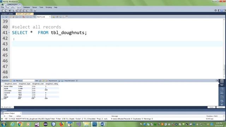Toggle invisible characters display icon
This screenshot has width=226, height=127.
(64, 17)
